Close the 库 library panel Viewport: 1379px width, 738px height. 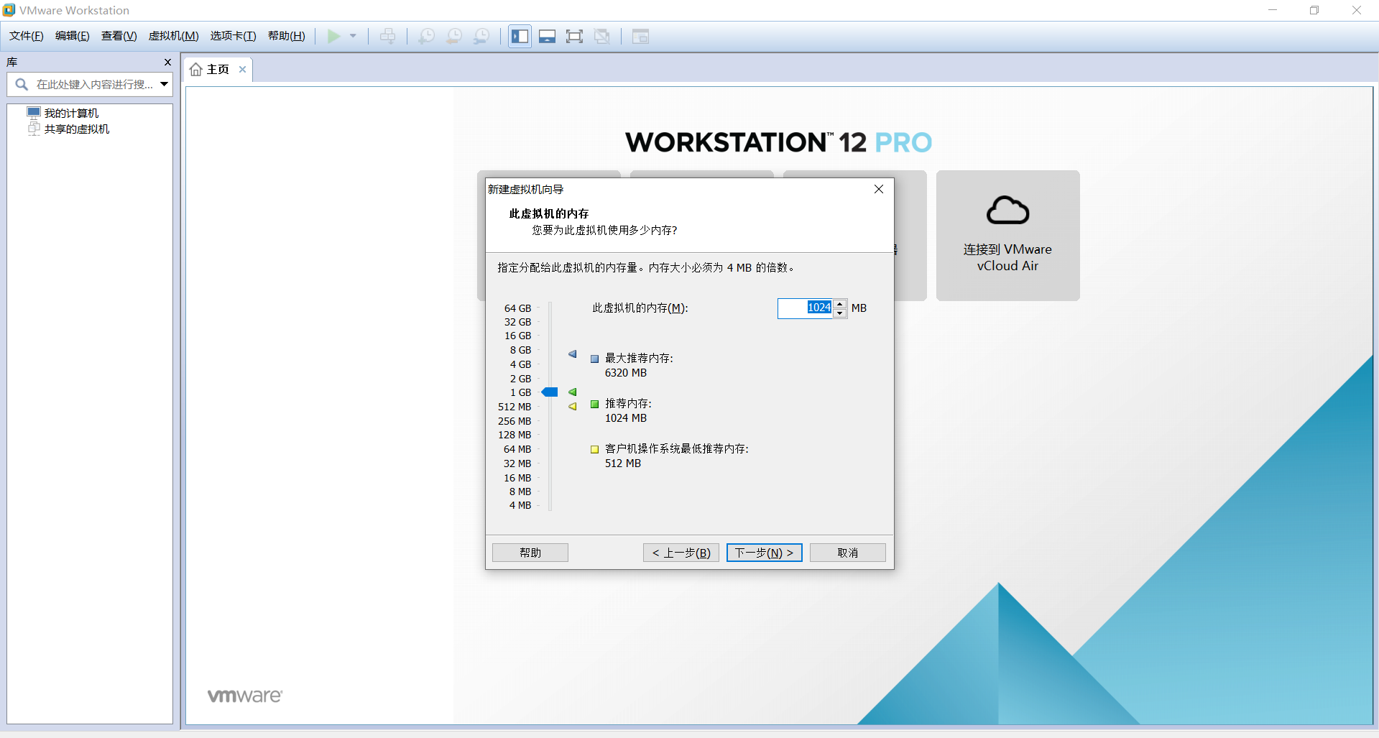click(x=167, y=63)
